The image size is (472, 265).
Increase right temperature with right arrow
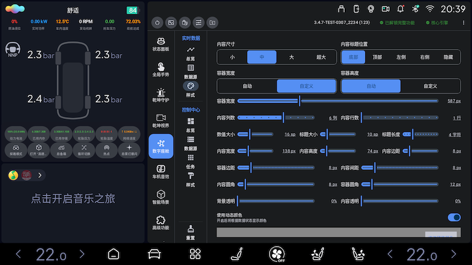(452, 254)
